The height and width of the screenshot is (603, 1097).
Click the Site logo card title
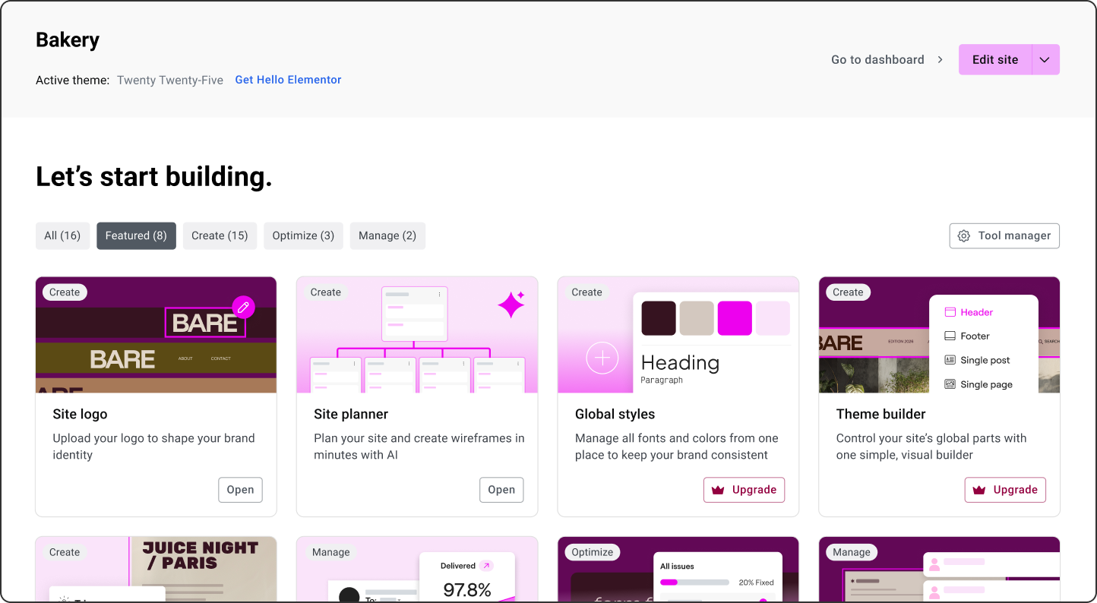coord(80,414)
